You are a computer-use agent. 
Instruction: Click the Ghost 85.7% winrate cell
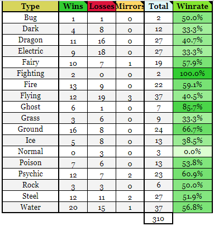192,107
